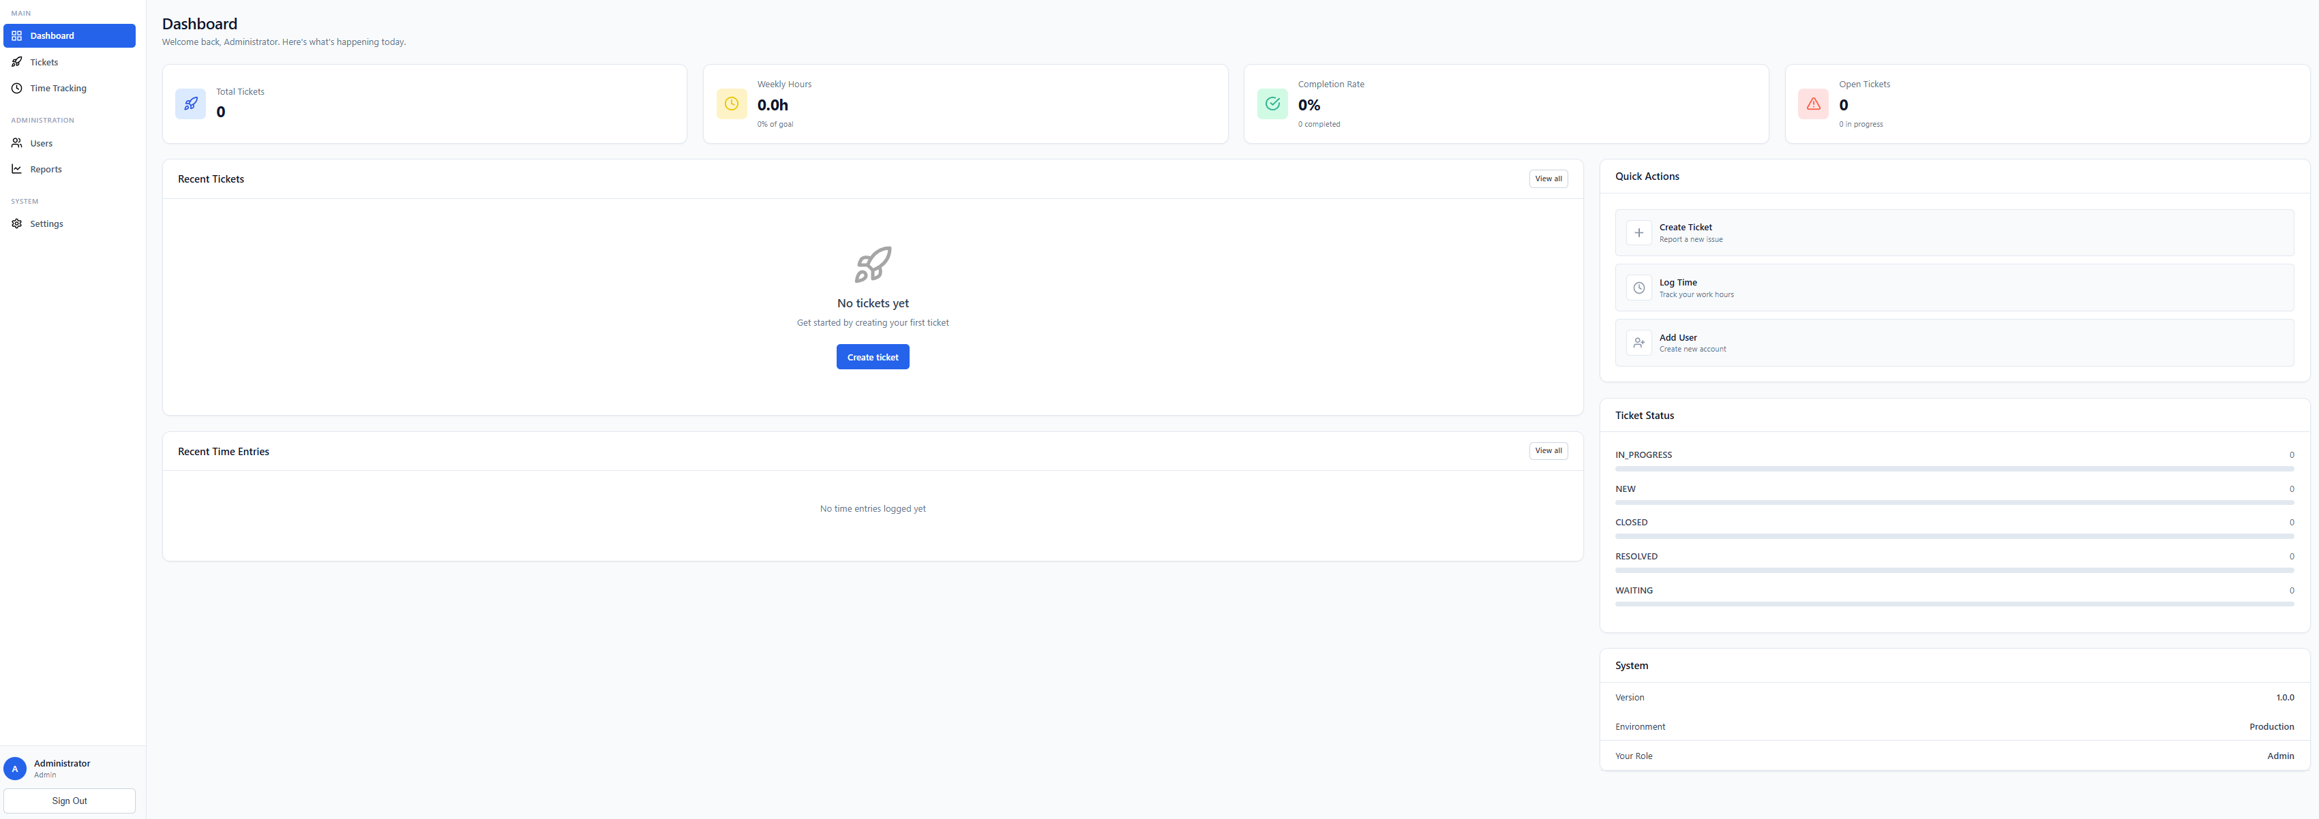Open the Reports page
Screen dimensions: 2319x819
46,169
